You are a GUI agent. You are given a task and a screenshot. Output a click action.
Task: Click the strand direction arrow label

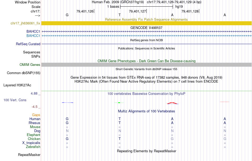point(37,16)
